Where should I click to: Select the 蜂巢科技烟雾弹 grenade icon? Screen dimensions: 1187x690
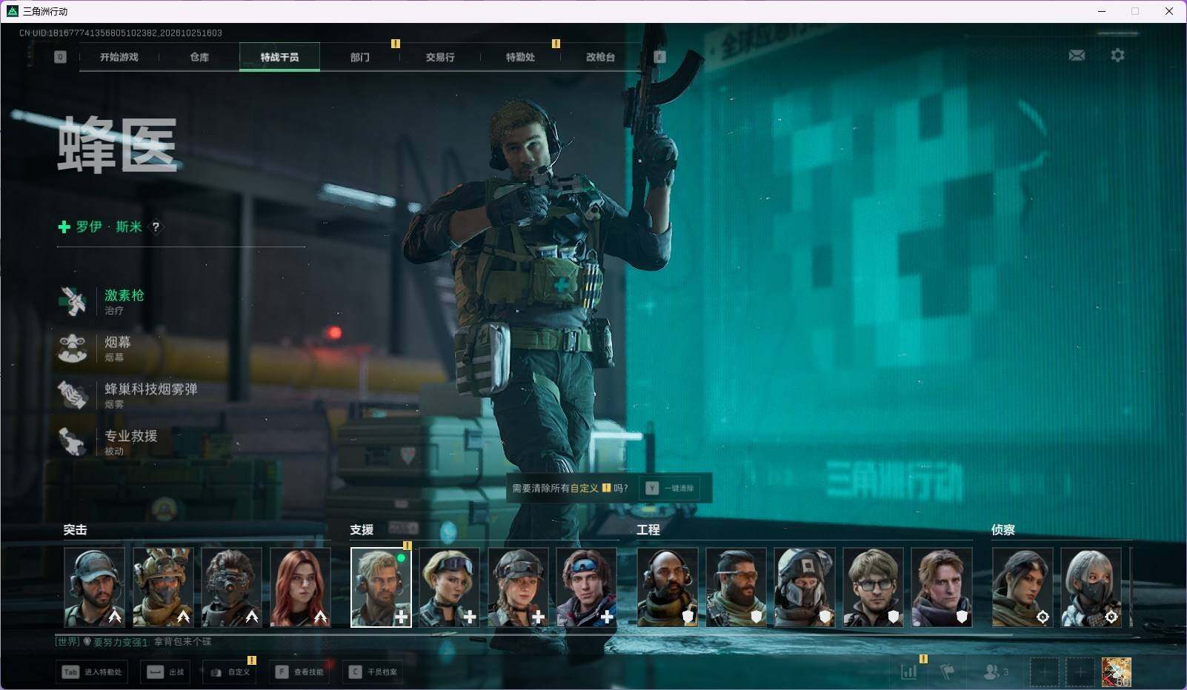[x=73, y=395]
